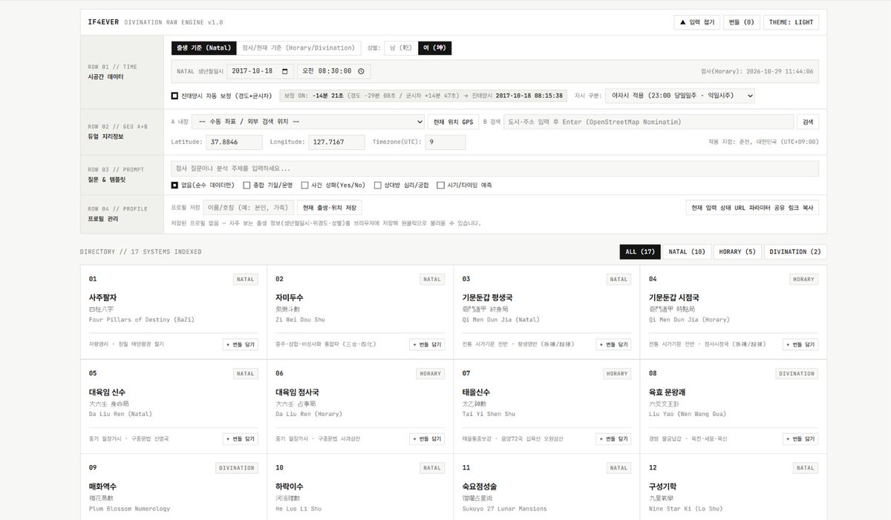891x520 pixels.
Task: Toggle the 없음(순수 데이터만) template checkbox
Action: click(x=174, y=185)
